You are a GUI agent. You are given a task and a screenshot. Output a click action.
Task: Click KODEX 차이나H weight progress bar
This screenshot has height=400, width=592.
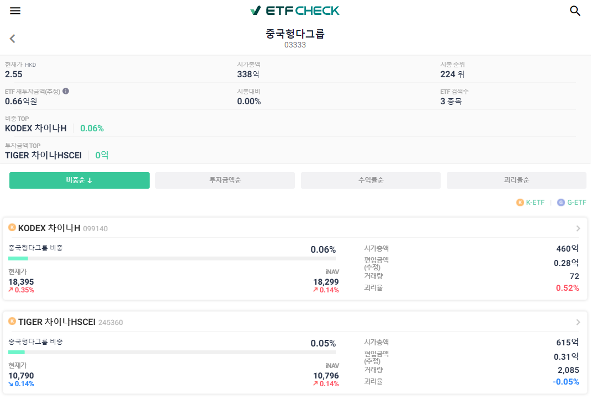[x=172, y=259]
